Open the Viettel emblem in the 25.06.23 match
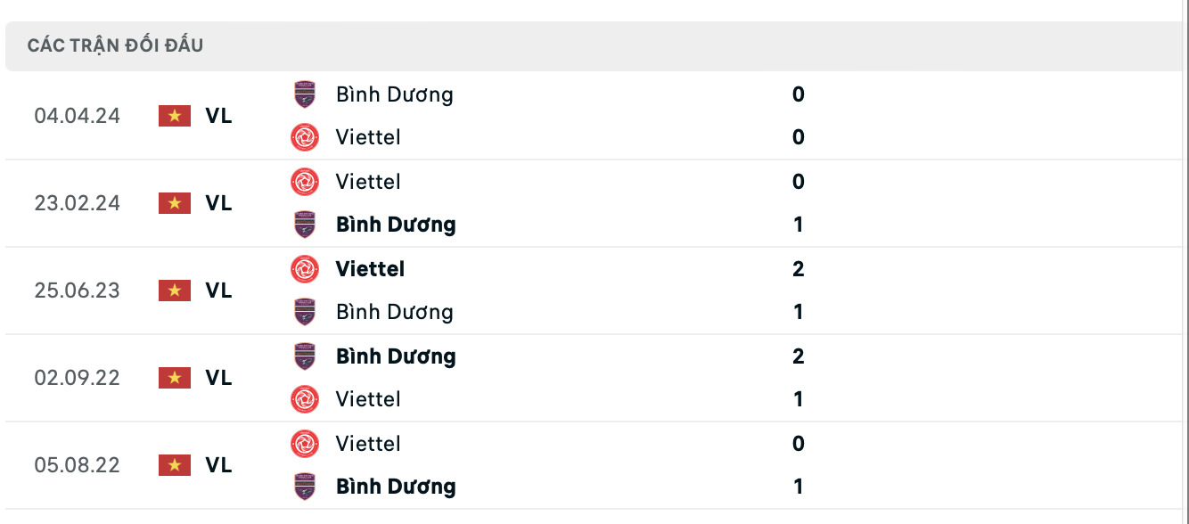 point(305,268)
